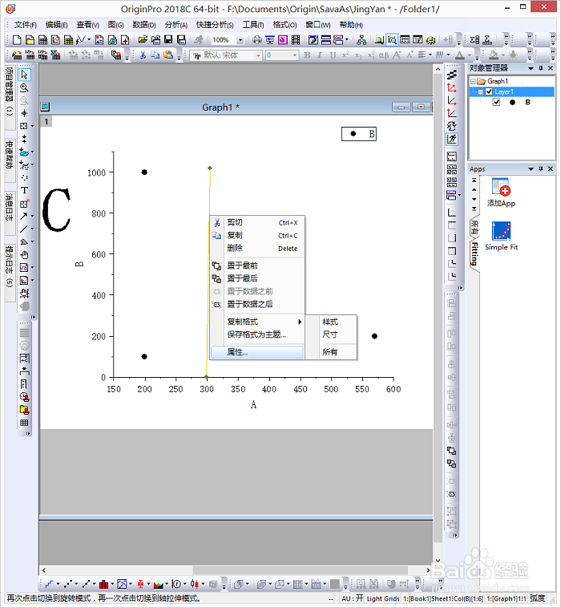Choose Delete (删除) from context menu
Viewport: 561px width, 608px height.
pos(257,248)
